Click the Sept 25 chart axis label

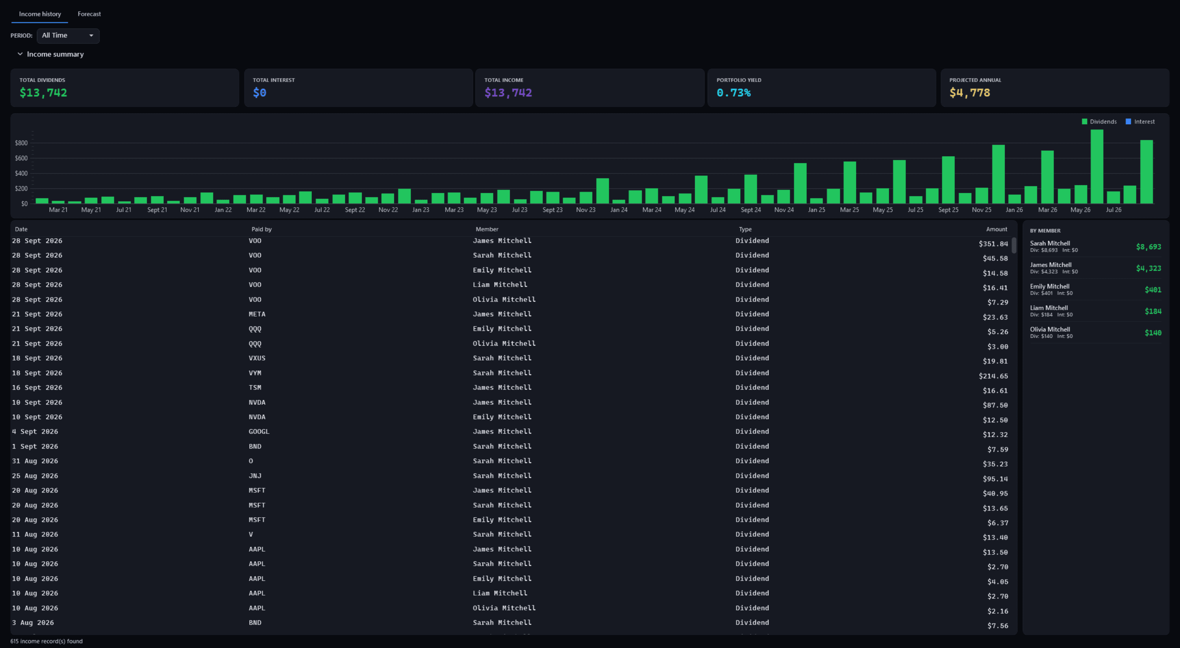pos(948,210)
